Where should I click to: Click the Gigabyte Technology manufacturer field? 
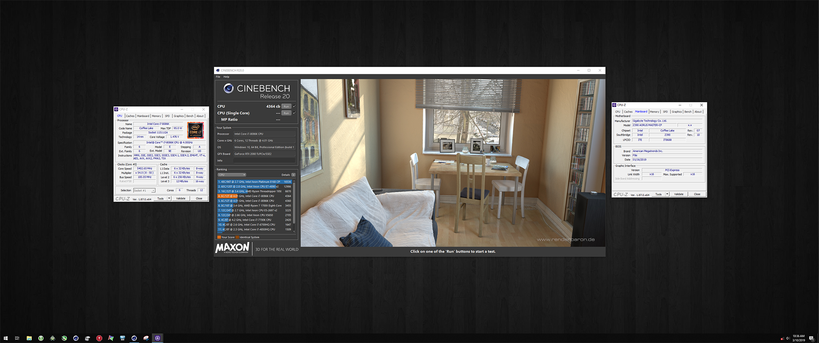tap(667, 121)
